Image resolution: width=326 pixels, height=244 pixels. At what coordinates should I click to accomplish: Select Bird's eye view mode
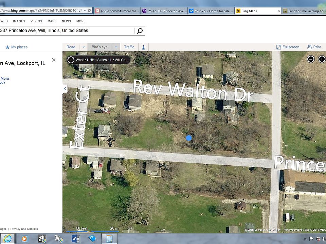coord(99,47)
